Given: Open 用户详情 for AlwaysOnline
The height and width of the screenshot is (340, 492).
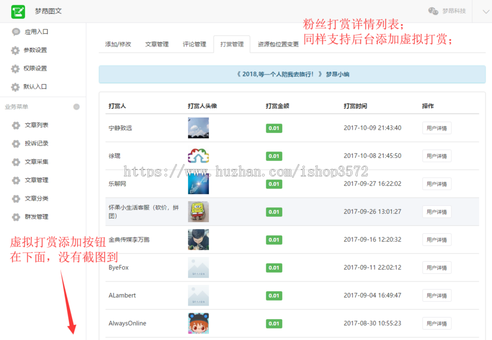Looking at the screenshot, I should coord(436,323).
